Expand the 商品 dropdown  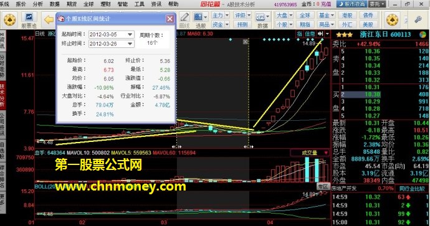pos(332,24)
